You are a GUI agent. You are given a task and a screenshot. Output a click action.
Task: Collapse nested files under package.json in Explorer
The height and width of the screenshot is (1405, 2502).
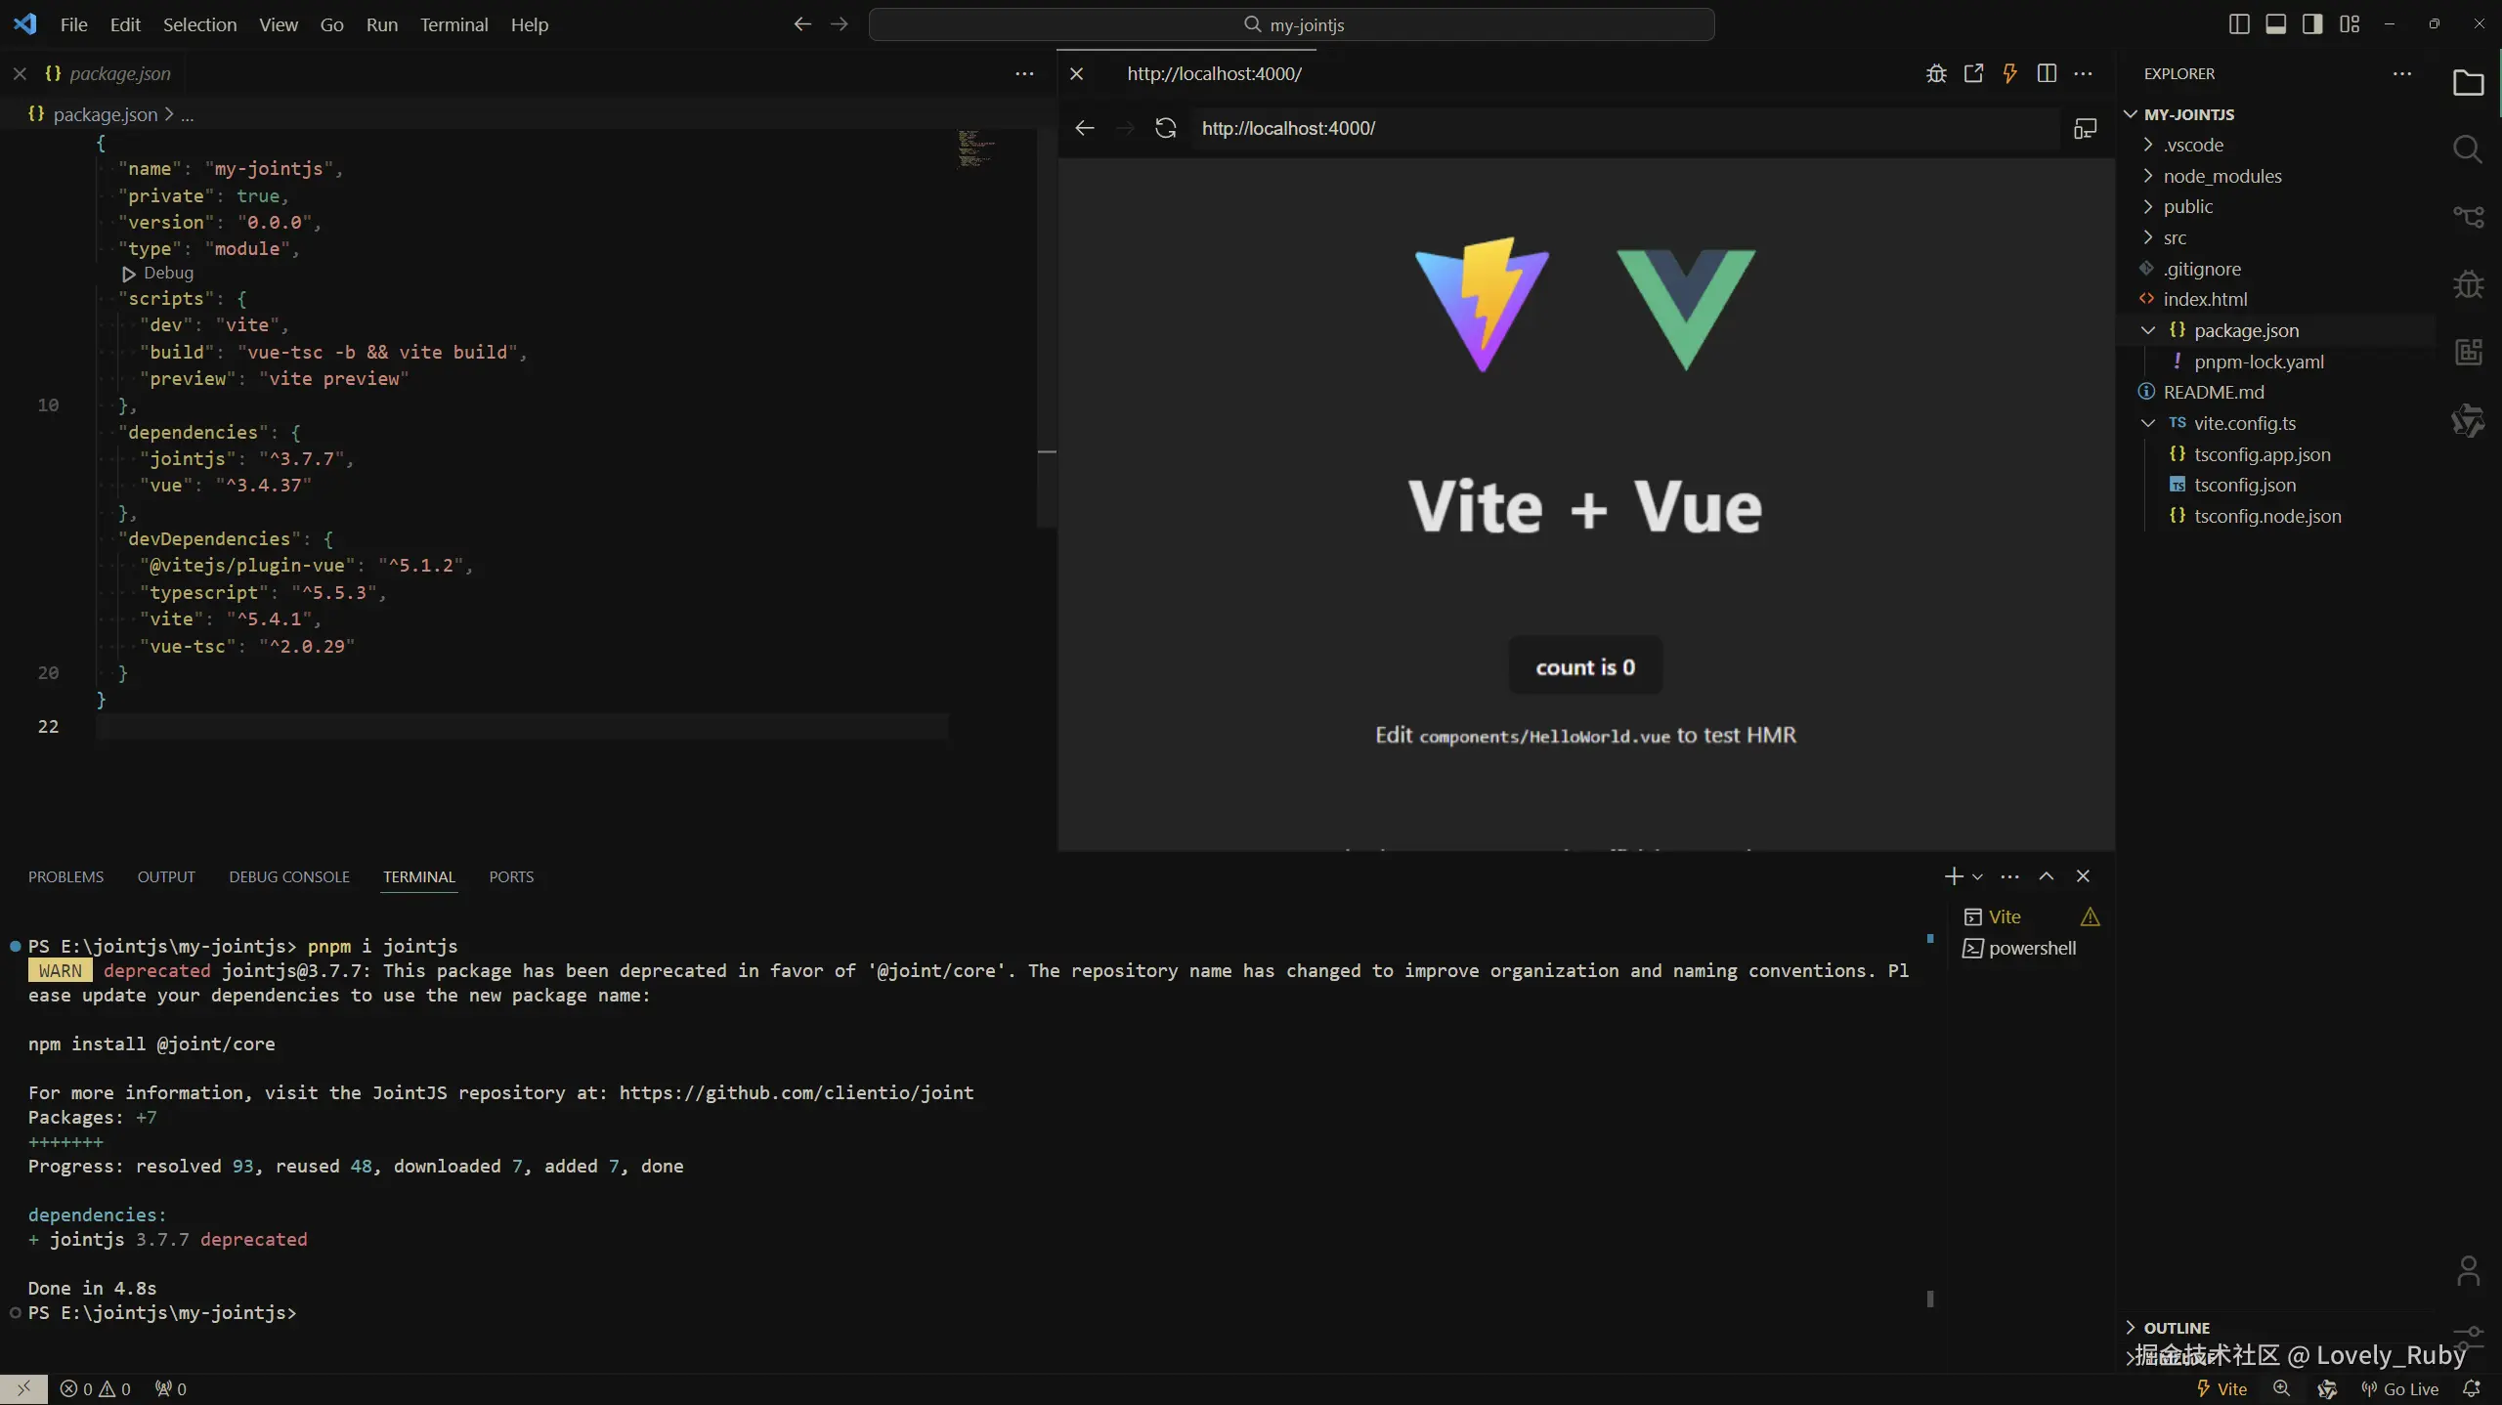2148,330
